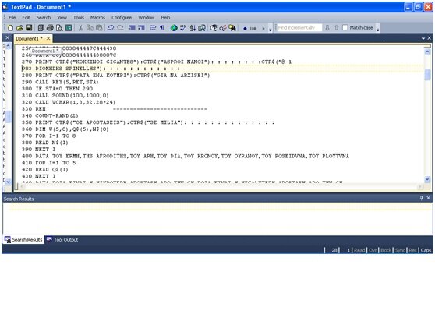Viewport: 435px width, 314px height.
Task: Expand the Find toolbar overflow options arrow
Action: point(377,30)
